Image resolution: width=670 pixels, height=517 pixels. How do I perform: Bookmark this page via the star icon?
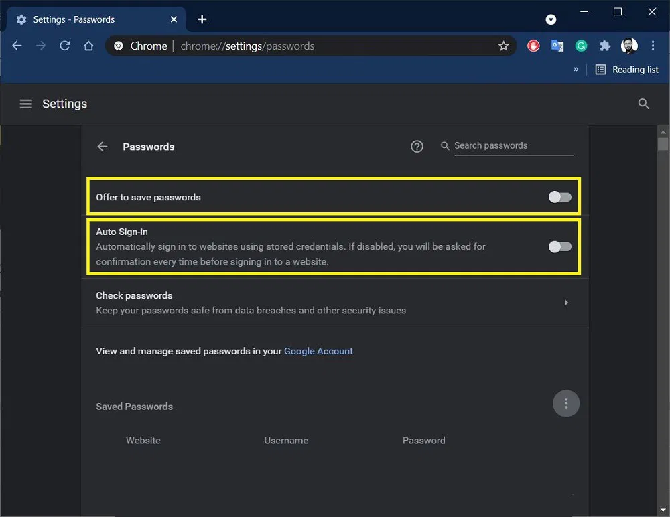503,46
